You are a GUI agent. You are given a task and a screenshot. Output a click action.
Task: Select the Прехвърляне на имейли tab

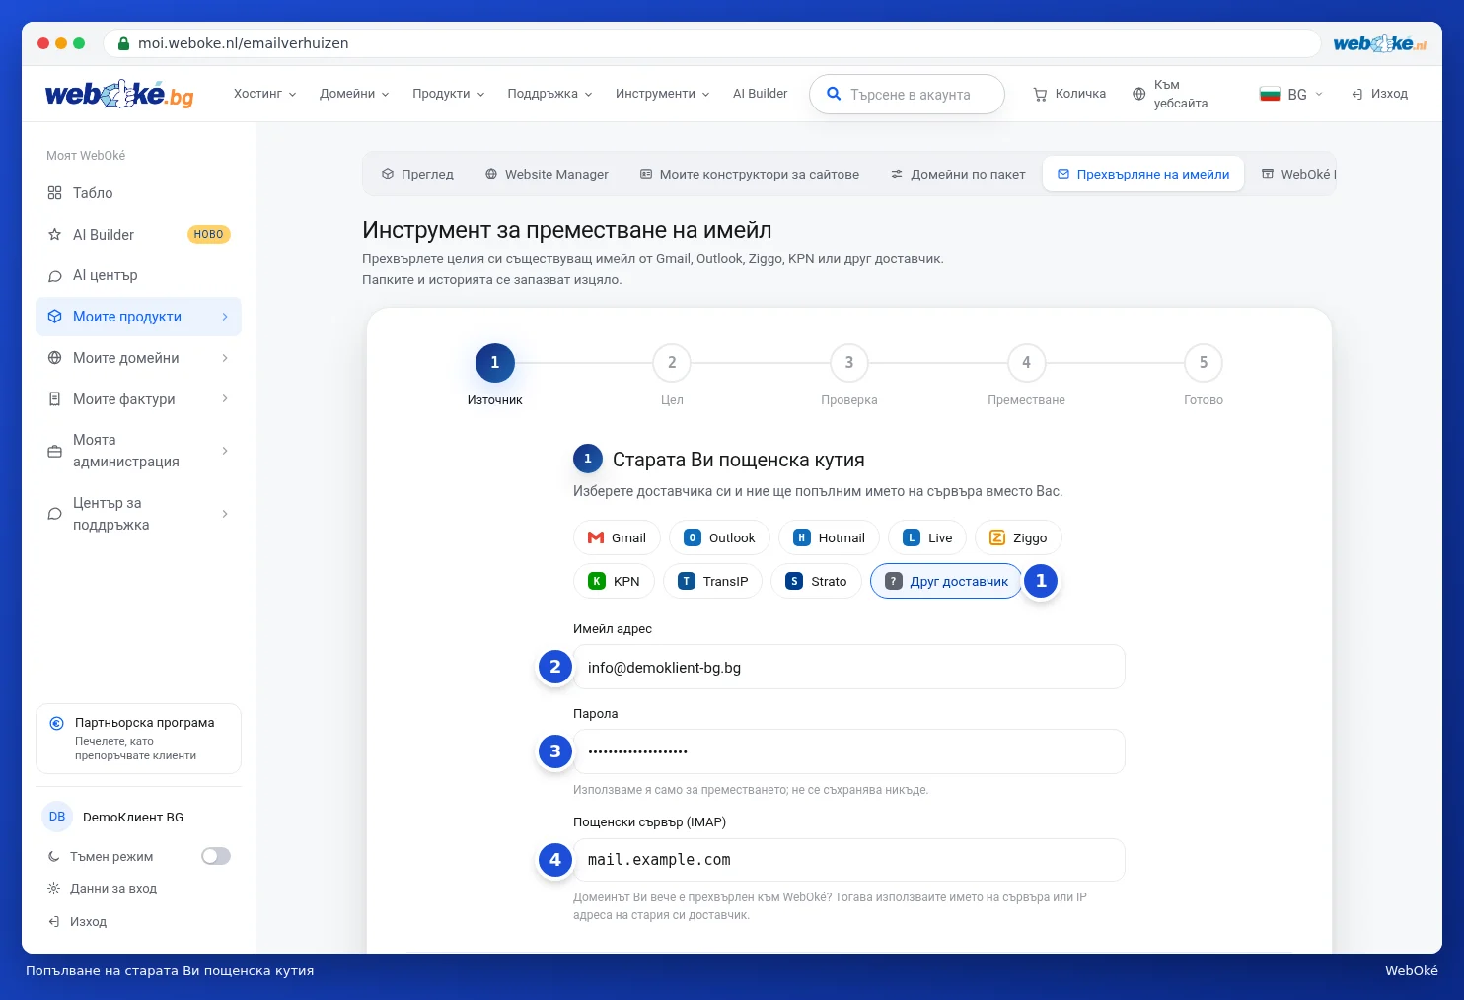pos(1143,175)
